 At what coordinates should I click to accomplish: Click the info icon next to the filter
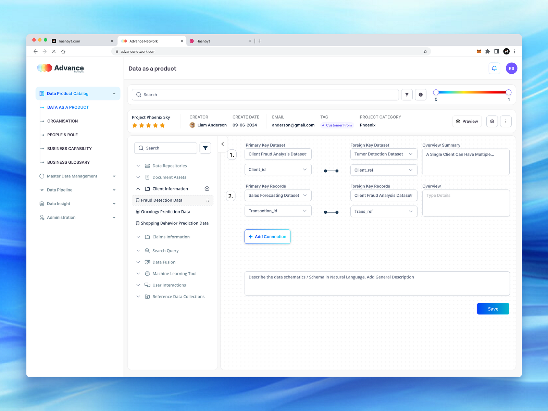(x=421, y=95)
